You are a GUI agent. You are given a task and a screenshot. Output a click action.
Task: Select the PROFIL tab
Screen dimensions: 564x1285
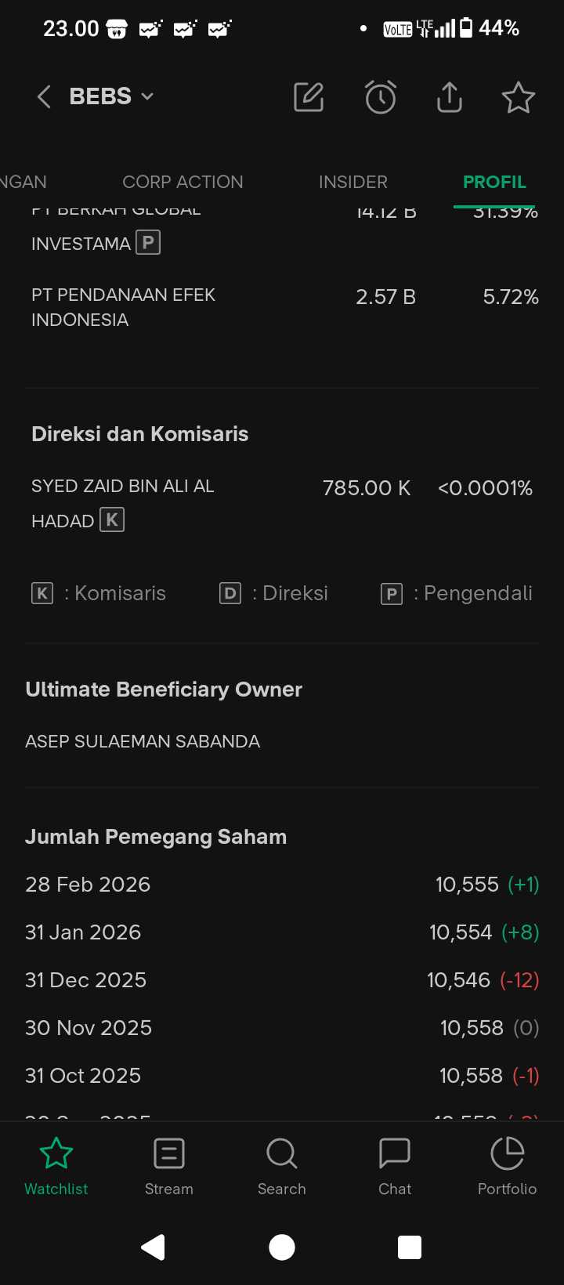494,182
